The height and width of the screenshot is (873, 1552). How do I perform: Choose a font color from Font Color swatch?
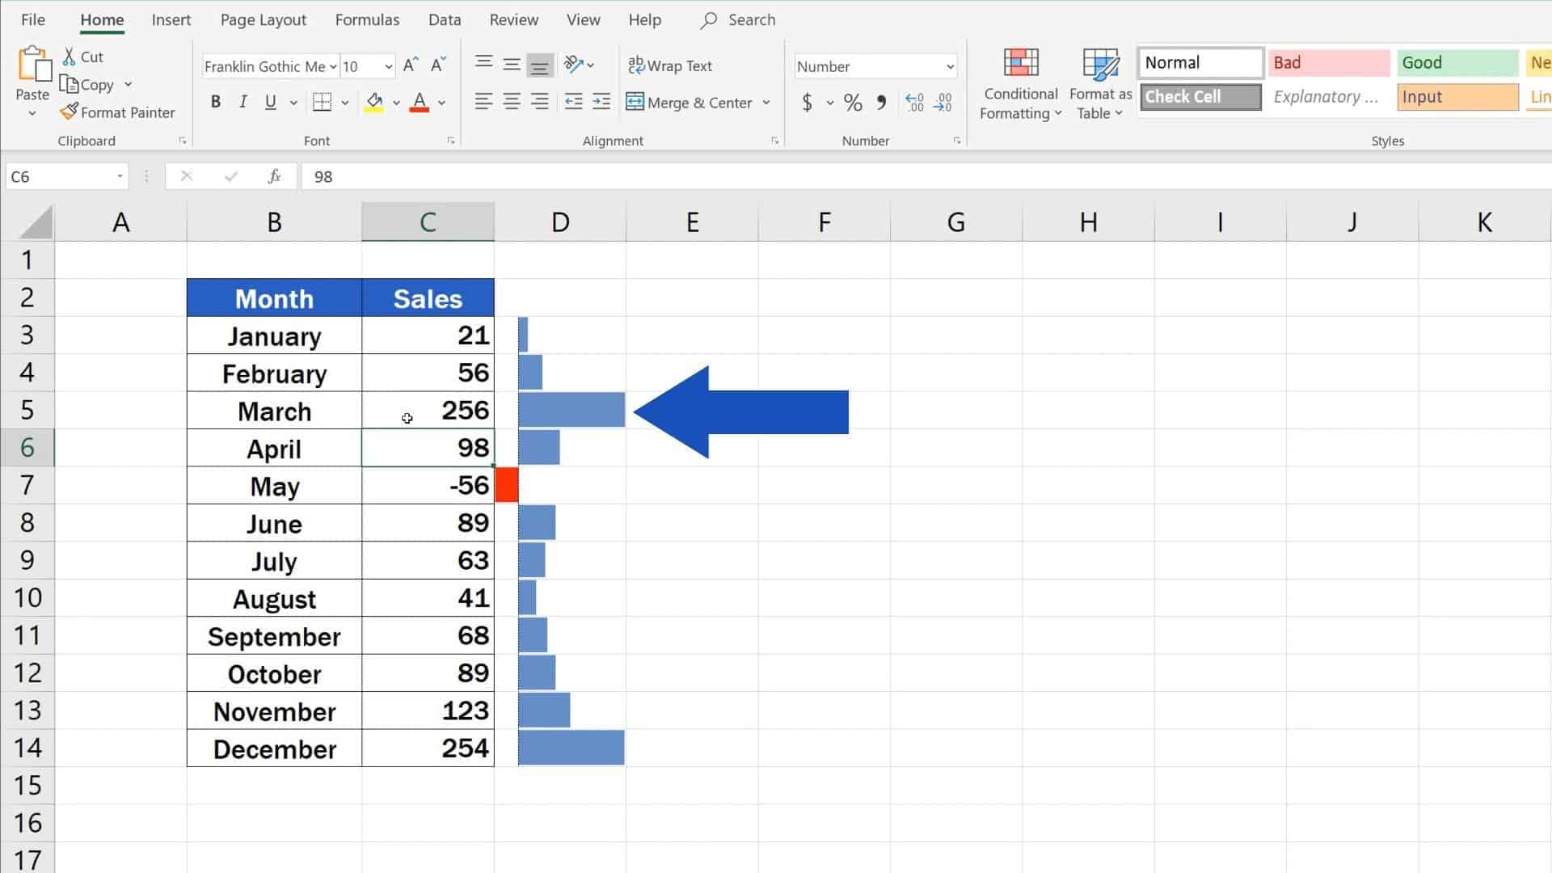tap(420, 103)
